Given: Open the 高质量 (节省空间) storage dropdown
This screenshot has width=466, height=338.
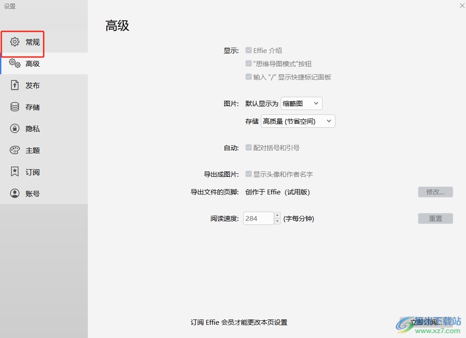Looking at the screenshot, I should click(298, 121).
